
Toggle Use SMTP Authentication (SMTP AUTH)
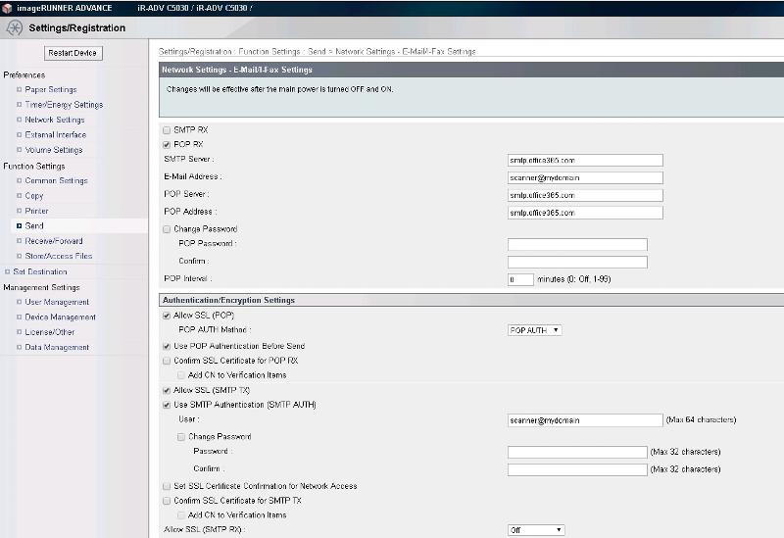pos(167,405)
